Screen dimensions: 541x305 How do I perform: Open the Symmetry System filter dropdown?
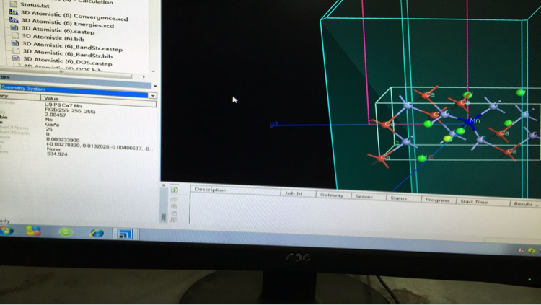[x=152, y=96]
